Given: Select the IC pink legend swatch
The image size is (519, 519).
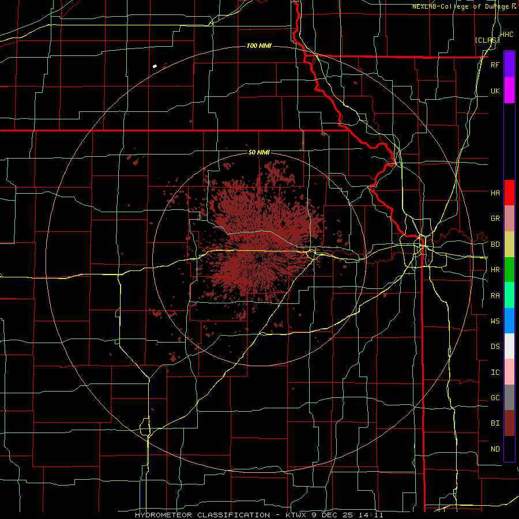Looking at the screenshot, I should [x=509, y=372].
